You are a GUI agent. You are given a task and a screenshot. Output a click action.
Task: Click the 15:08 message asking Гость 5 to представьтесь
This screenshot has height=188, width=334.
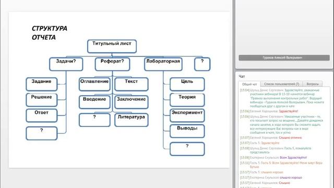[x=276, y=150]
